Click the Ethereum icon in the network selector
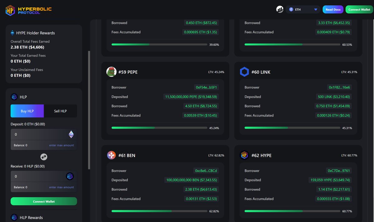The height and width of the screenshot is (222, 374). [291, 10]
